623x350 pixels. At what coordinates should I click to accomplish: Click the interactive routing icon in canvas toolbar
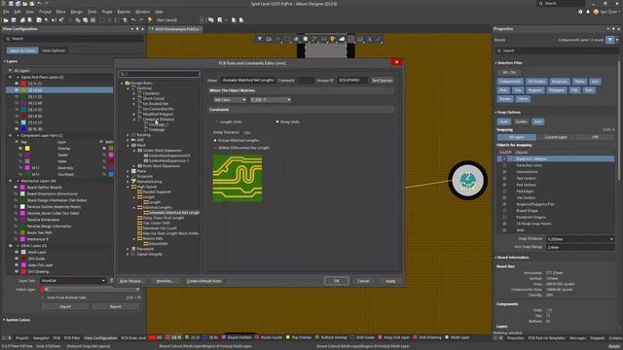click(314, 39)
